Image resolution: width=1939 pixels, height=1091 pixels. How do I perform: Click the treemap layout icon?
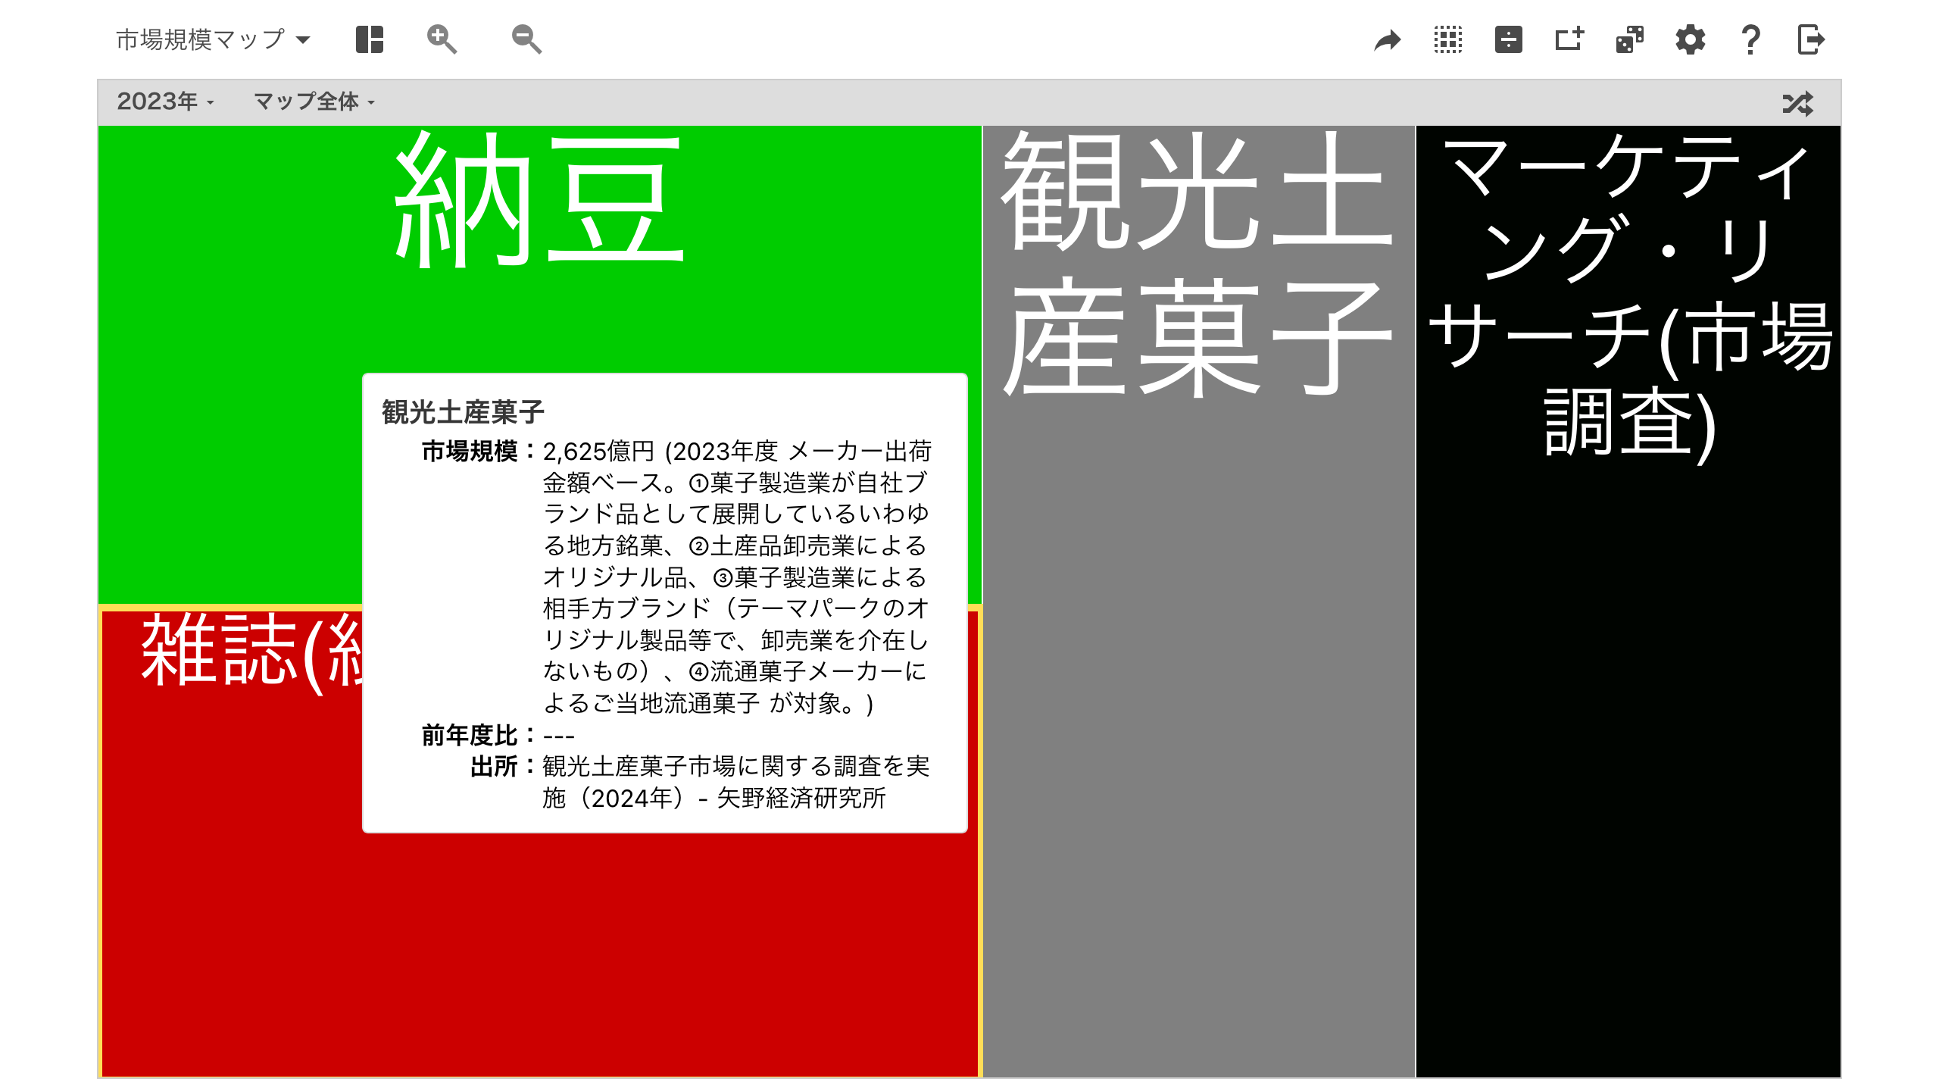pyautogui.click(x=370, y=39)
